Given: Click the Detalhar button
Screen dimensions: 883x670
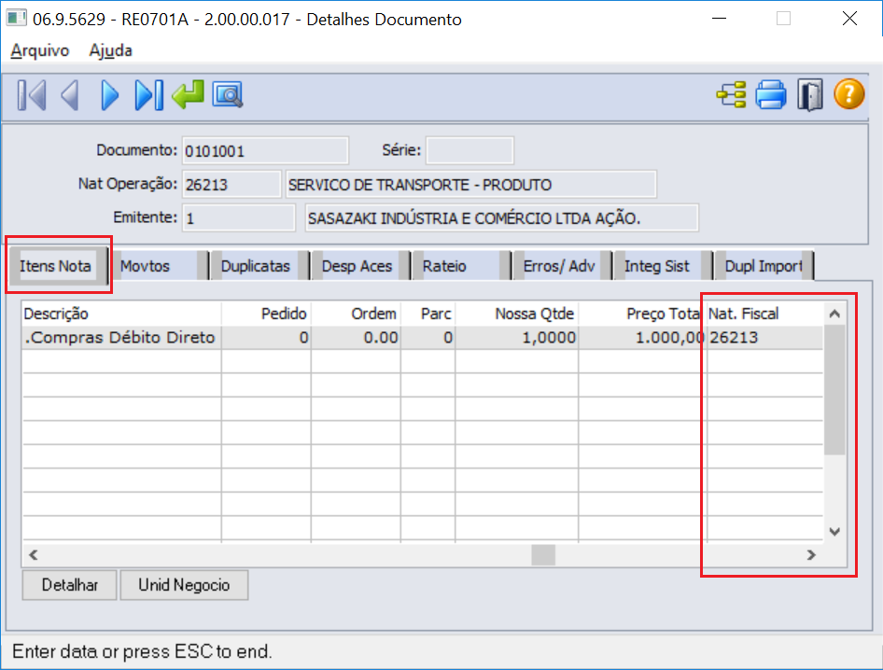Looking at the screenshot, I should click(70, 585).
